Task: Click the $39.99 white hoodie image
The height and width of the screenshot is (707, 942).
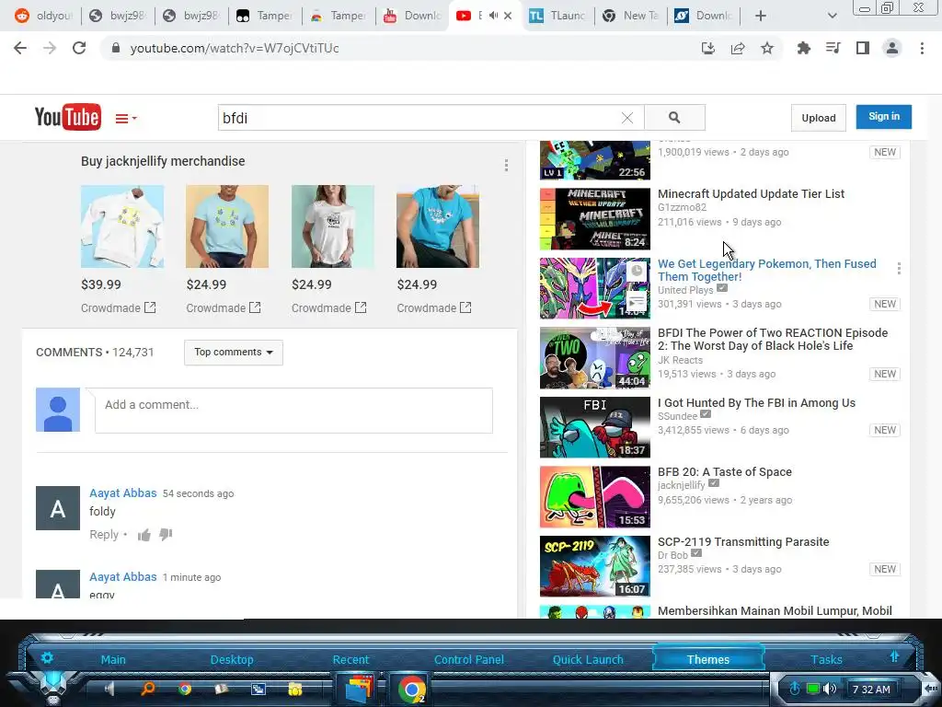Action: click(x=122, y=226)
